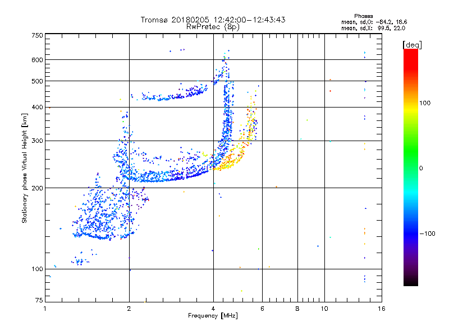449x336 pixels.
Task: Click the x-axis label '2'
Action: (x=129, y=309)
